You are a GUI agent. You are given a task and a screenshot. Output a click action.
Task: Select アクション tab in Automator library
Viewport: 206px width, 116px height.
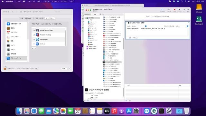(x=88, y=14)
